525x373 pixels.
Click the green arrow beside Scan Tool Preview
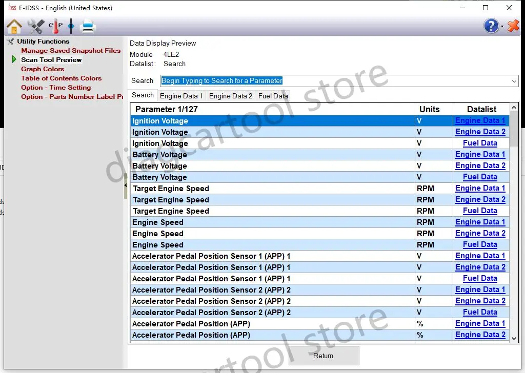pyautogui.click(x=14, y=59)
